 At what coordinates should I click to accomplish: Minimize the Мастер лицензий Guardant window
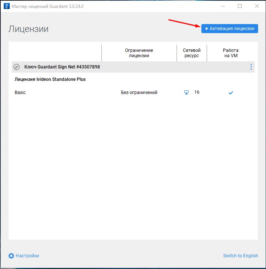click(x=223, y=6)
